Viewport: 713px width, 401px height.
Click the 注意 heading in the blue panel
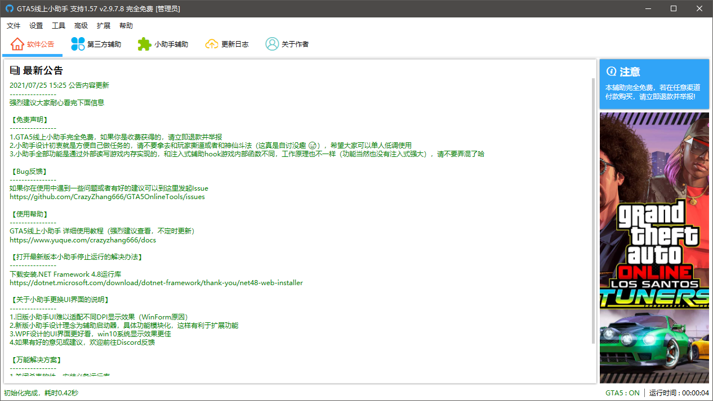[x=630, y=72]
